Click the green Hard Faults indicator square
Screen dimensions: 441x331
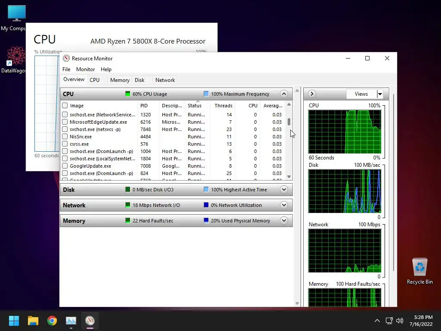click(x=127, y=221)
